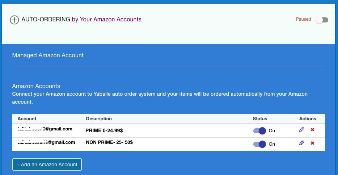Viewport: 338px width, 175px height.
Task: Click the PRIME 0-24.99$ description text
Action: 107,130
